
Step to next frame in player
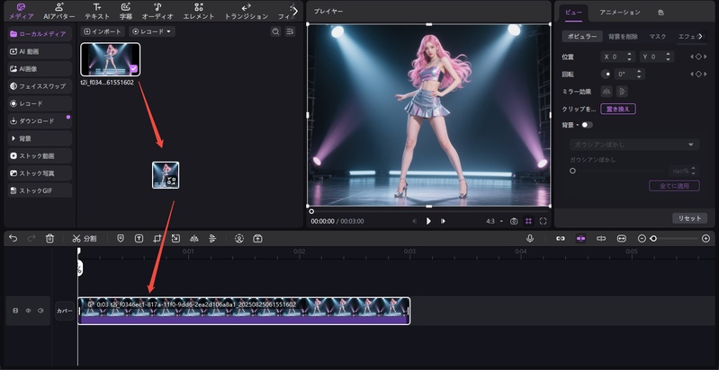pos(443,221)
